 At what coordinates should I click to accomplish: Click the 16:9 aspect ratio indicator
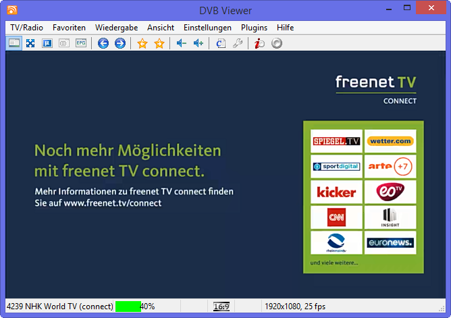(x=221, y=307)
